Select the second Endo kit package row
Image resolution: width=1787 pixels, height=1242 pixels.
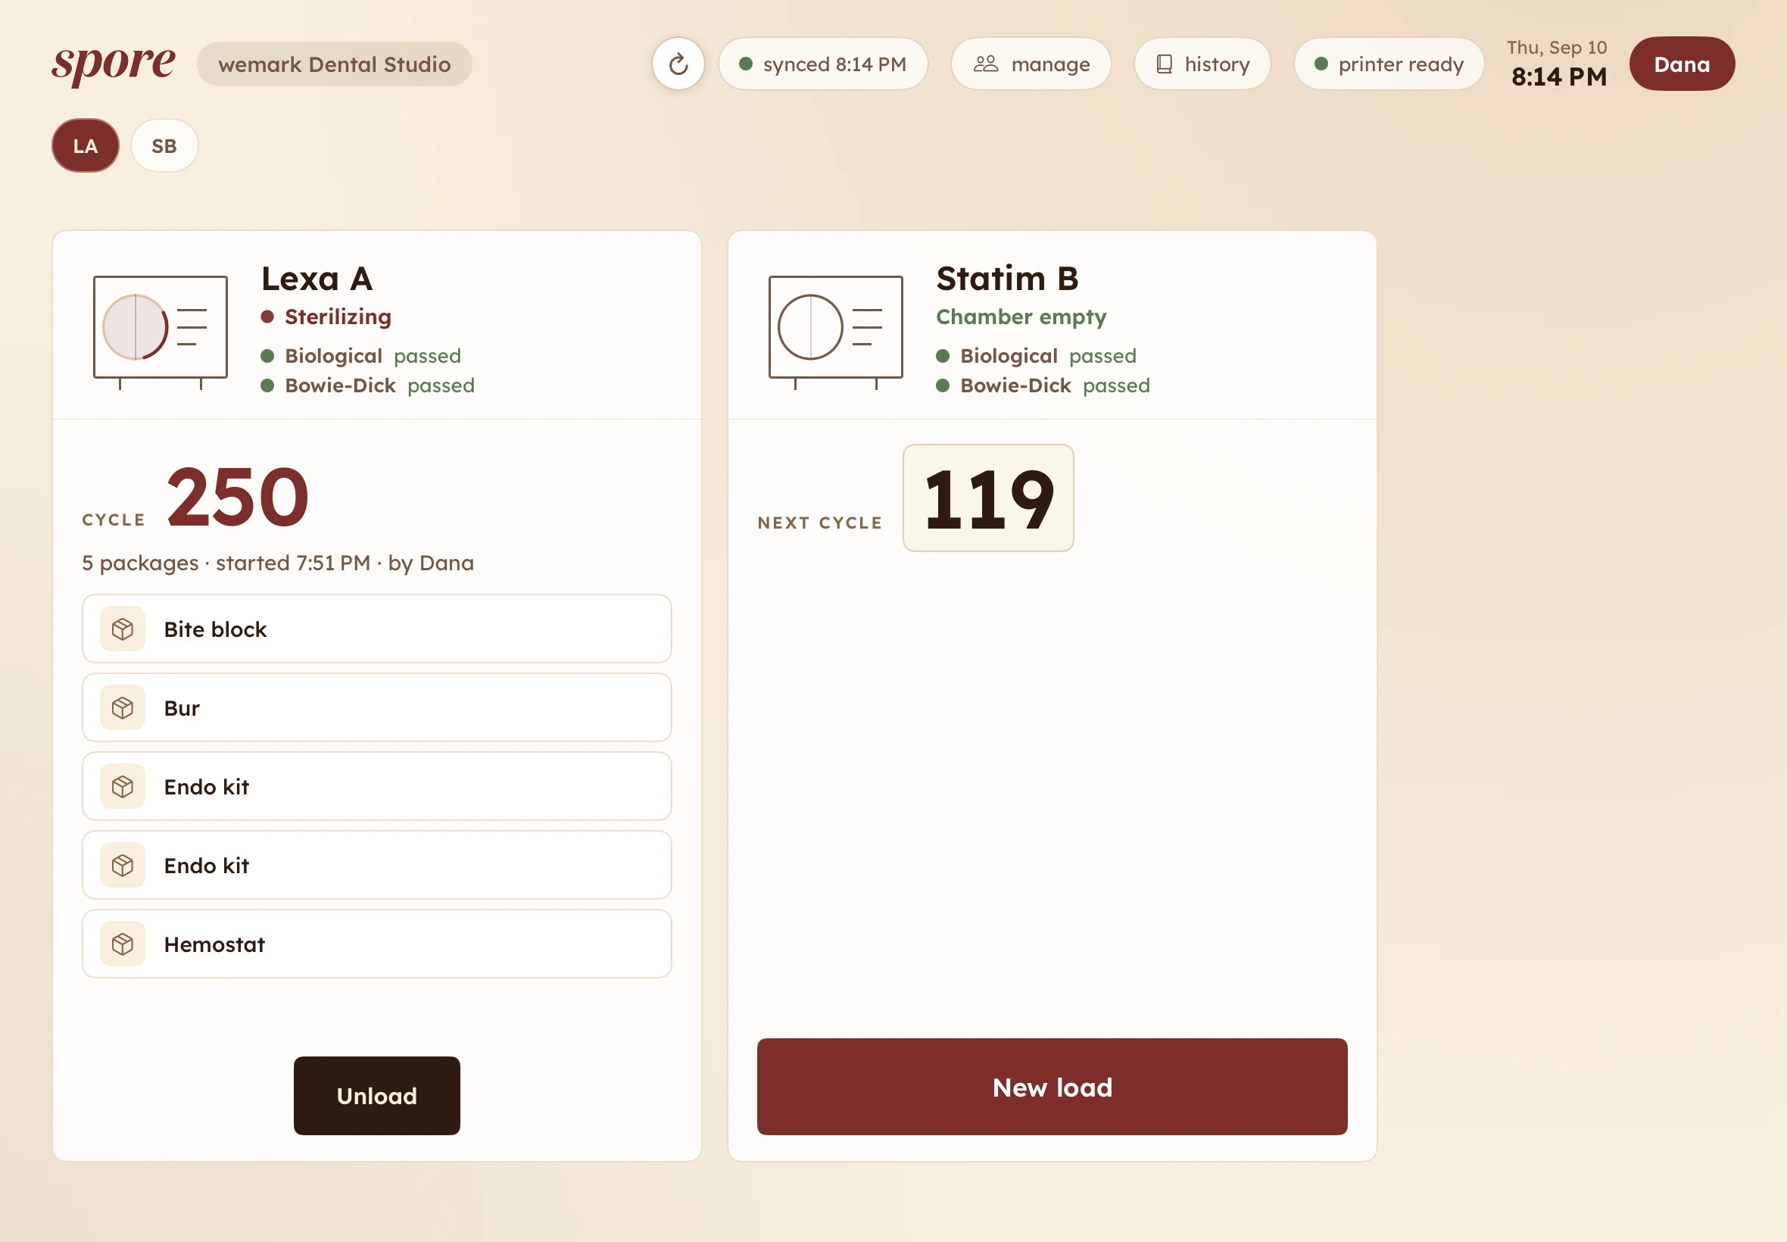pyautogui.click(x=376, y=865)
